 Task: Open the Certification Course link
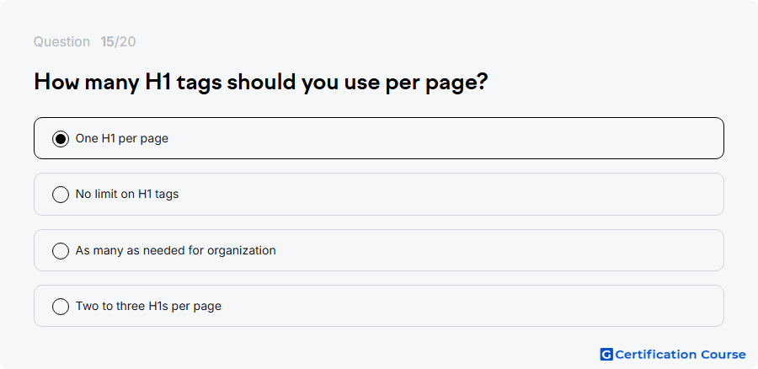(x=673, y=355)
